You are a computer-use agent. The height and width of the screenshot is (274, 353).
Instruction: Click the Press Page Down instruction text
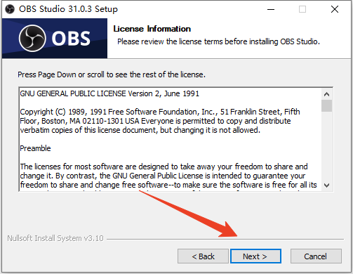112,74
